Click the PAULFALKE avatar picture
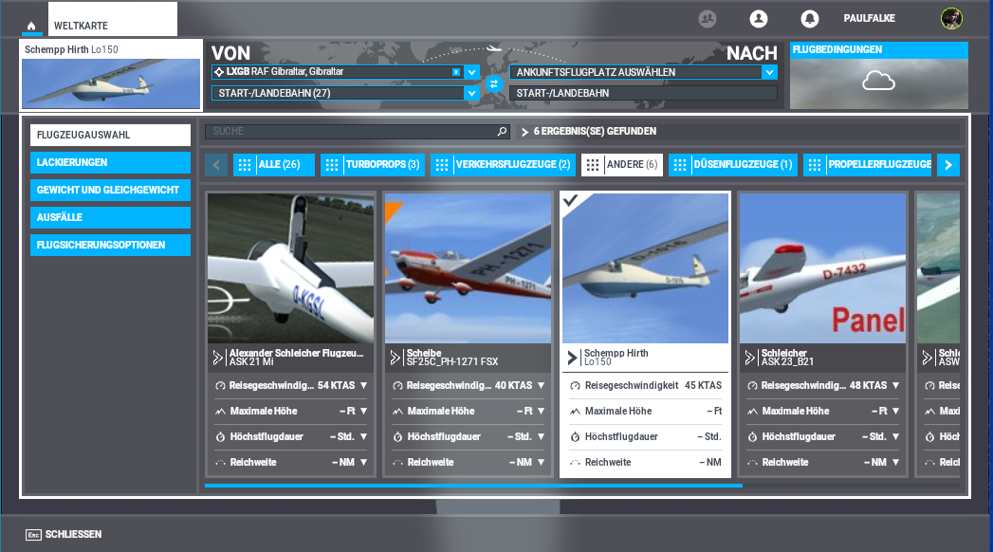 click(x=951, y=18)
